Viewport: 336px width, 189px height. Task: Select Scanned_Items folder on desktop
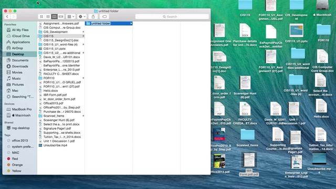pyautogui.click(x=247, y=134)
